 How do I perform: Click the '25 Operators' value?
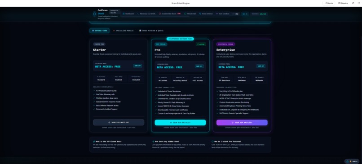tap(225, 80)
